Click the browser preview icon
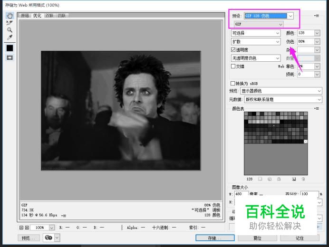The width and height of the screenshot is (329, 247). click(x=48, y=237)
